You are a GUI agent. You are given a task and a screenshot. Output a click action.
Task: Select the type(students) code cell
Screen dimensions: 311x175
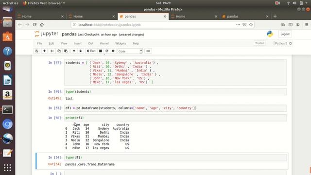175,92
